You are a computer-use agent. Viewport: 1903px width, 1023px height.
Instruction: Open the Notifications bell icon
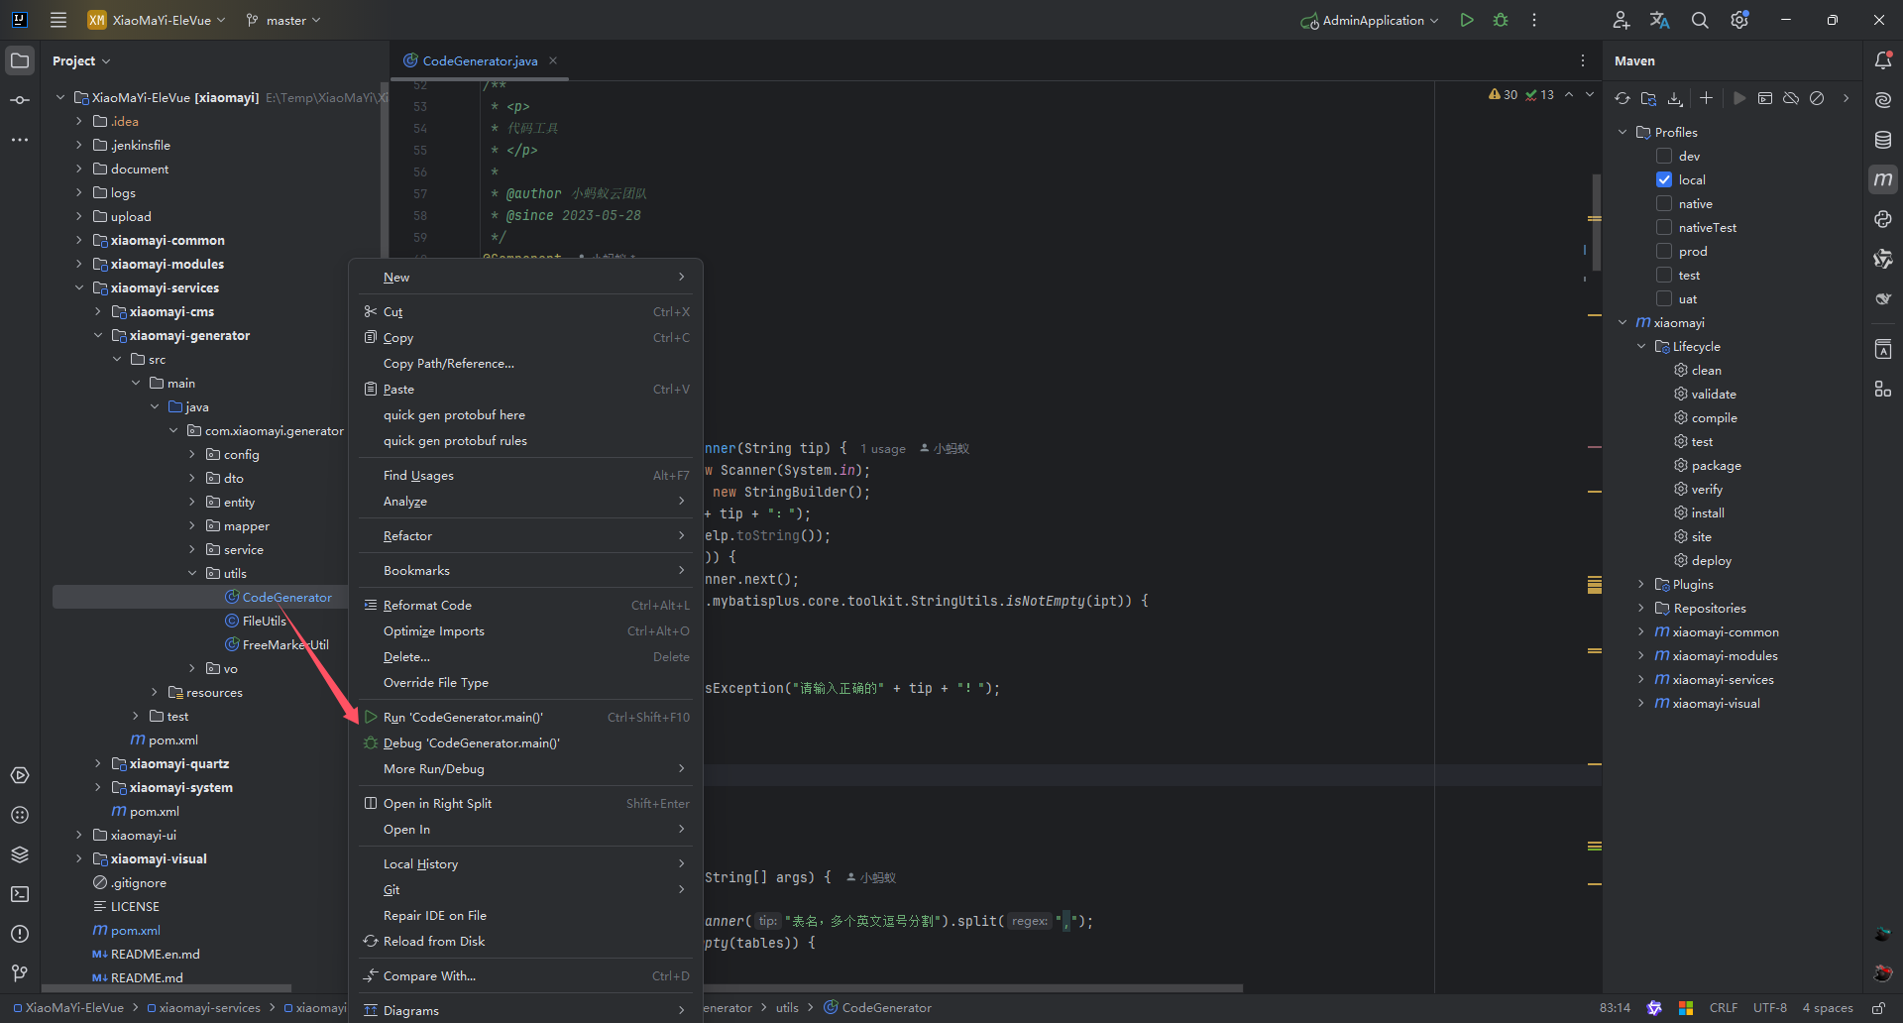tap(1882, 60)
